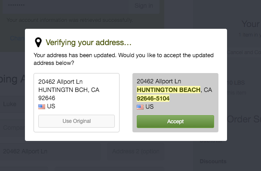Focus the dimmed password field
Image resolution: width=261 pixels, height=171 pixels.
[65, 6]
